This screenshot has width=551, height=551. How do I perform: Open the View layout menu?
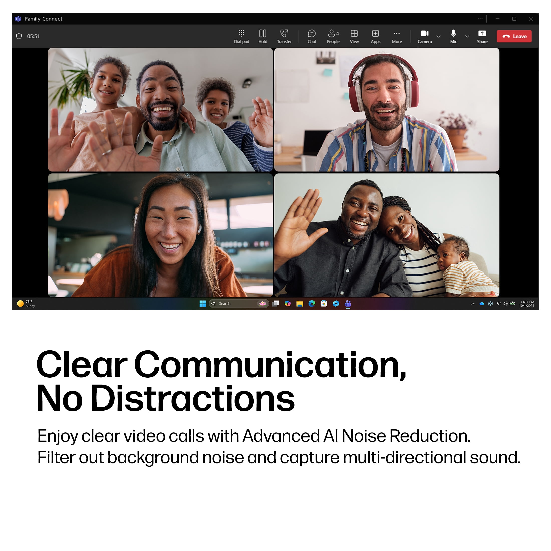tap(354, 36)
